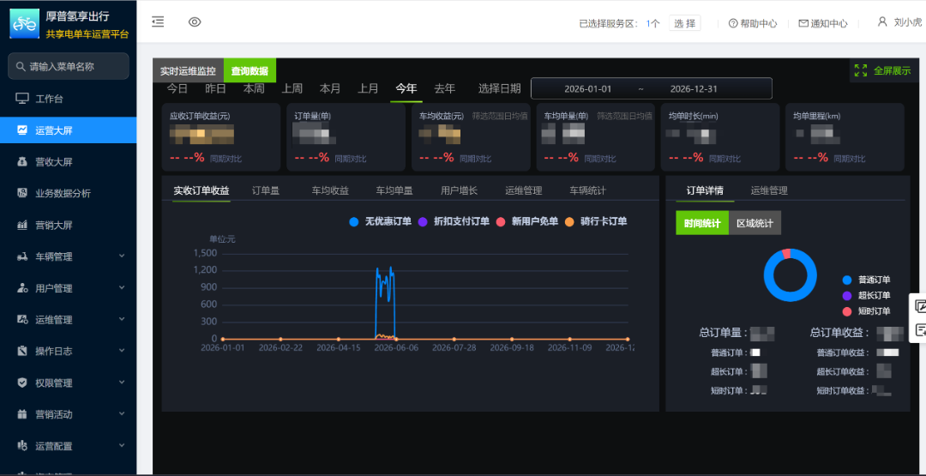Switch chart to 实收订单收益 tab
Viewport: 926px width, 476px height.
[x=201, y=190]
